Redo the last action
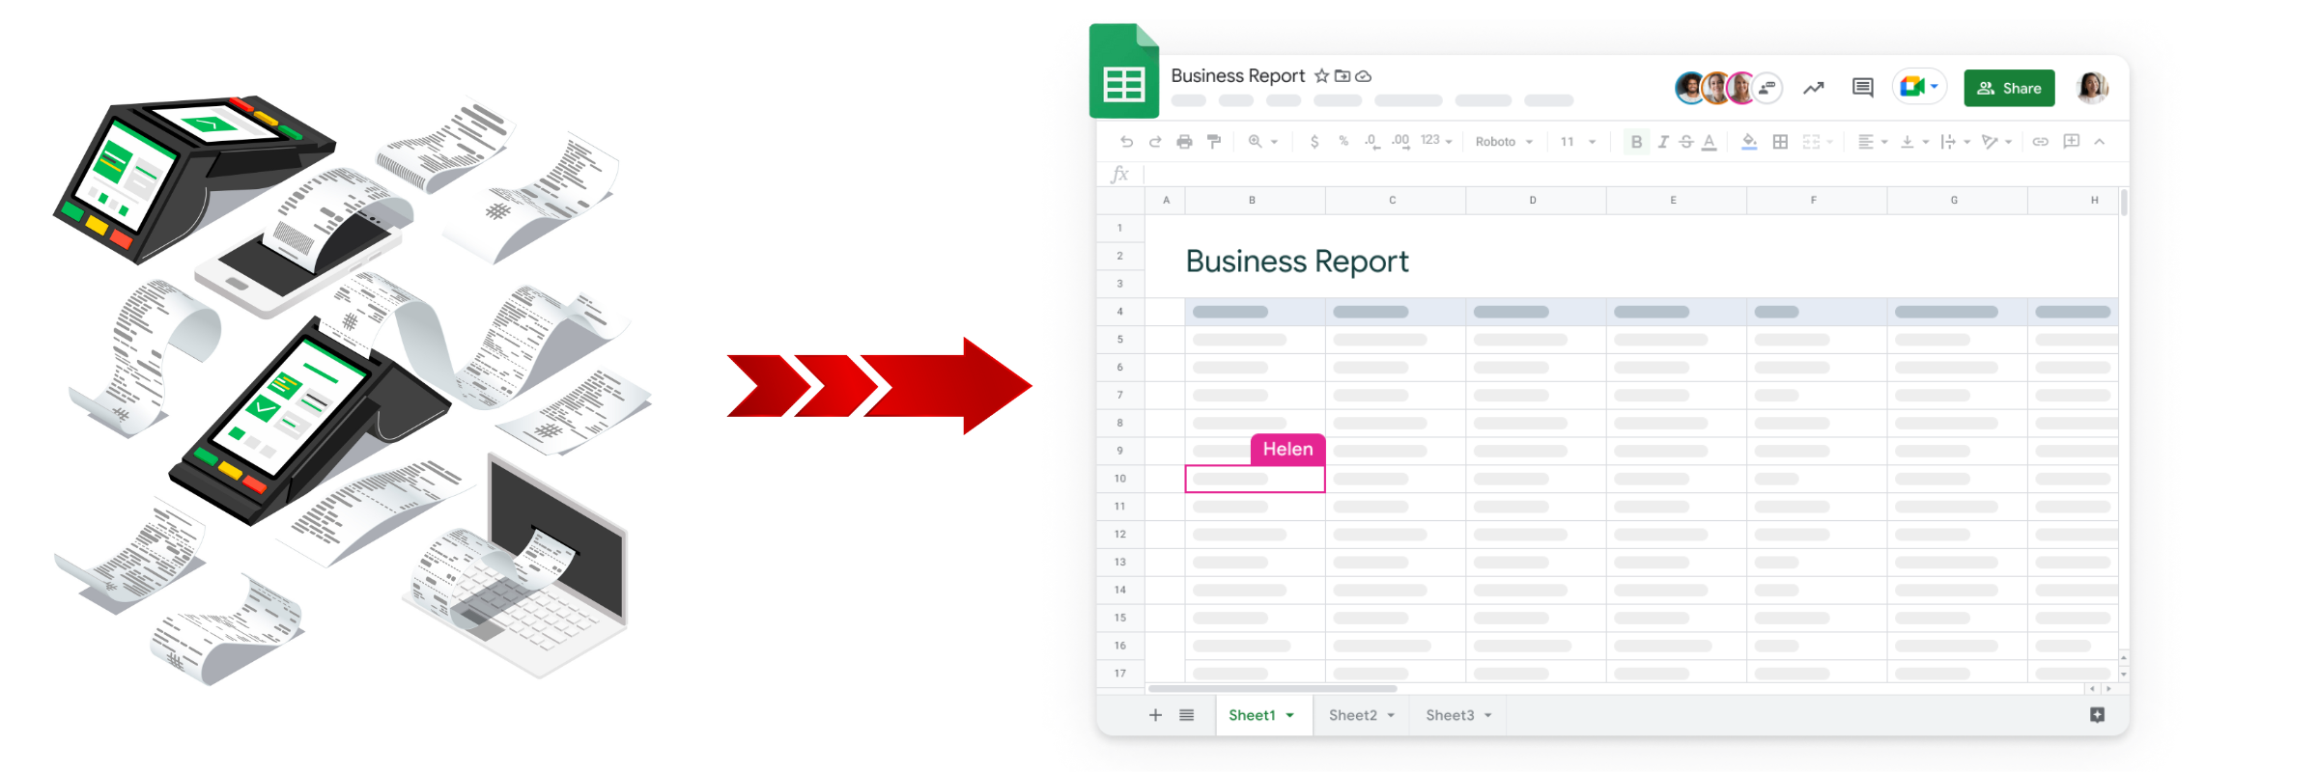The width and height of the screenshot is (2318, 772). (1155, 142)
